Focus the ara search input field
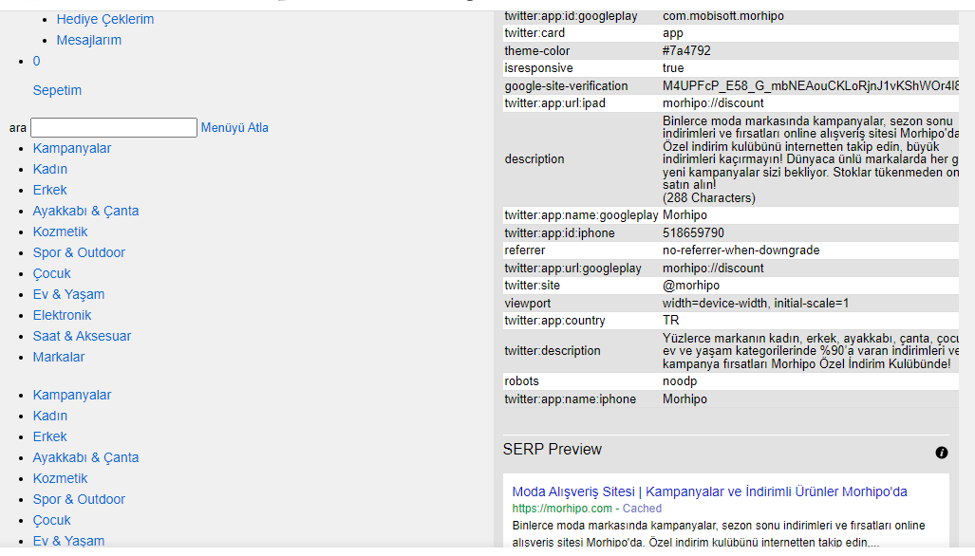Image resolution: width=975 pixels, height=556 pixels. coord(114,127)
